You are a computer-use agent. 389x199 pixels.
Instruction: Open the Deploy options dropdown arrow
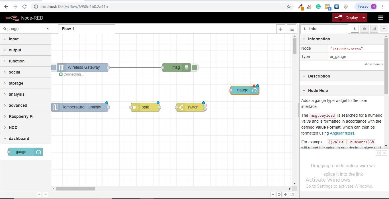363,18
